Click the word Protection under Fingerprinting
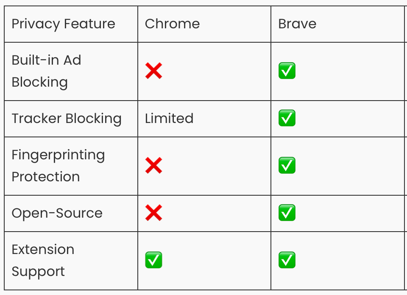 click(46, 177)
